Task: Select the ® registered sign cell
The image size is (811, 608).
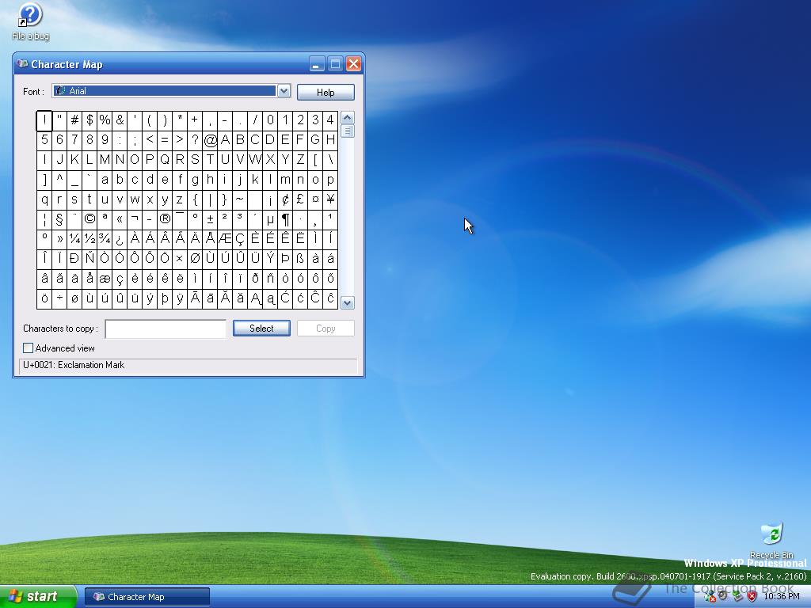Action: (x=165, y=219)
